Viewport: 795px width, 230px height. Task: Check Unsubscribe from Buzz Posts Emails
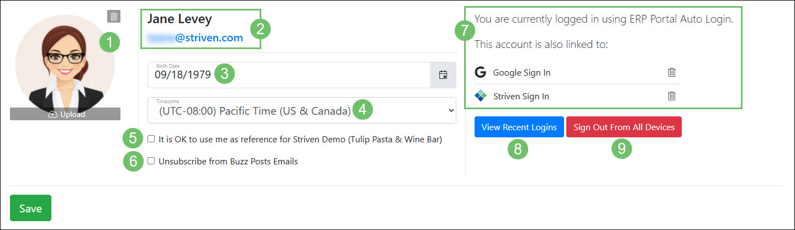coord(151,161)
